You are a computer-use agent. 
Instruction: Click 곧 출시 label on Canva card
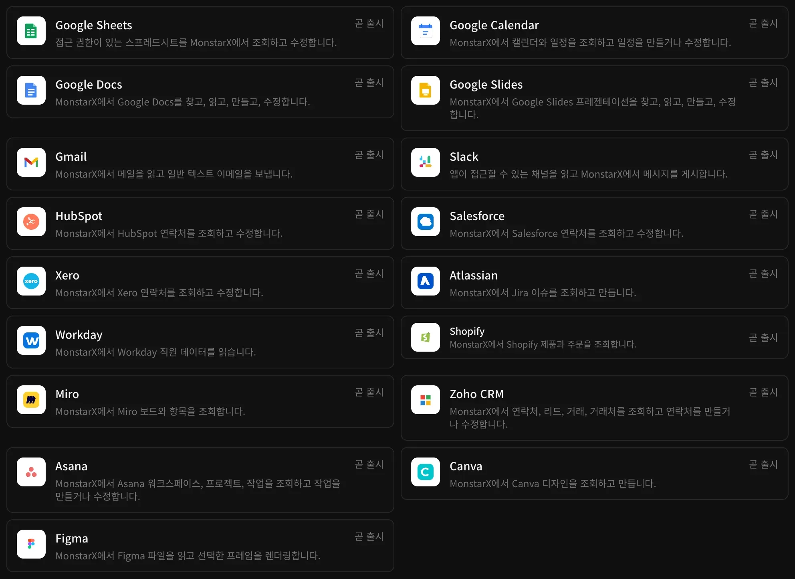coord(763,464)
